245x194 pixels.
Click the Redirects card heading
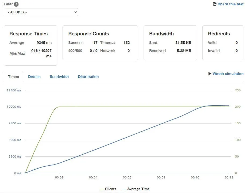[219, 34]
